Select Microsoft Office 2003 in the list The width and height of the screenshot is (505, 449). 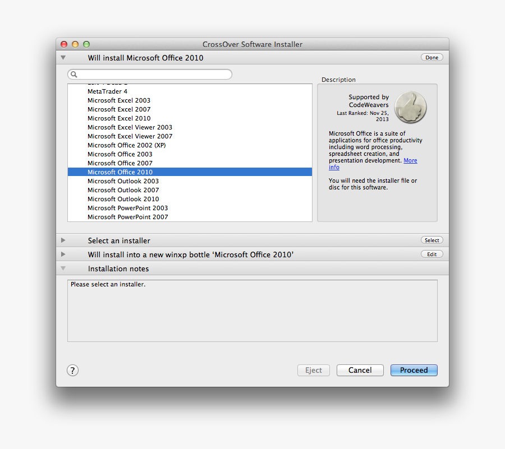pyautogui.click(x=190, y=154)
